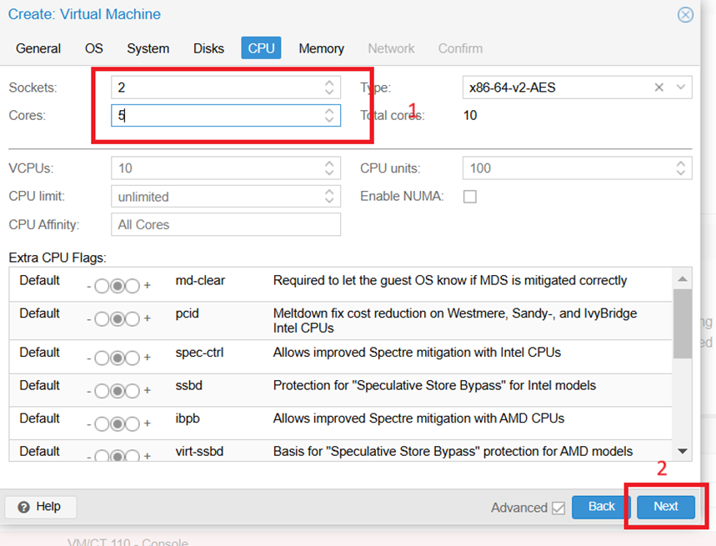Toggle the Advanced checkbox

pos(558,508)
